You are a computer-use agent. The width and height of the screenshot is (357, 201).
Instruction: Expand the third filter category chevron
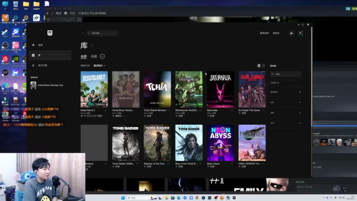[x=299, y=113]
